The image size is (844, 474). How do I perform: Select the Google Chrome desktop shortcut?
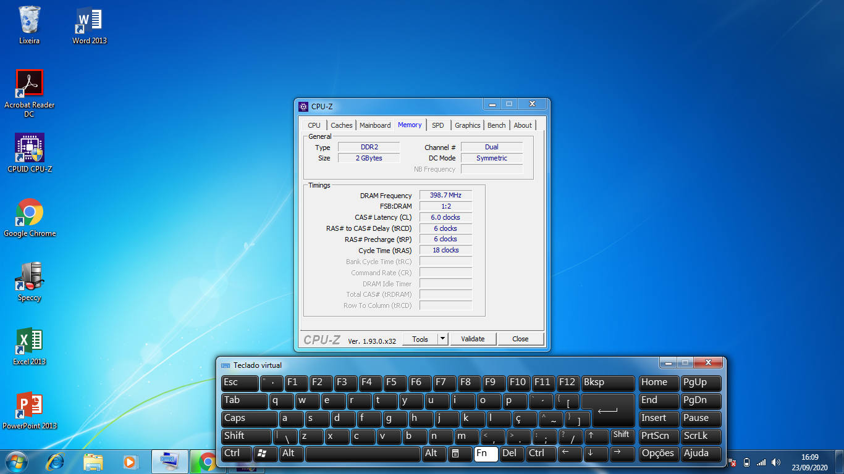(29, 218)
